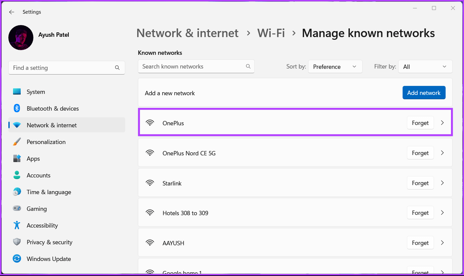This screenshot has width=464, height=276.
Task: Forget the AAYUSH network
Action: click(420, 243)
